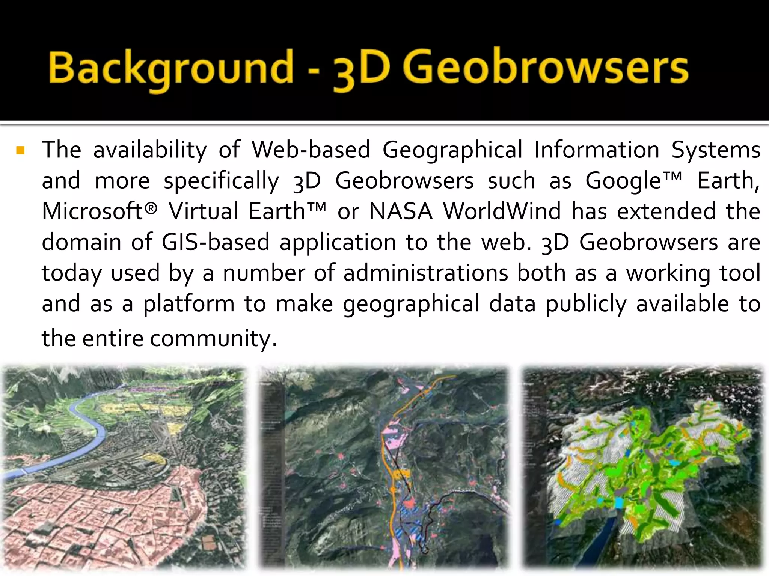The image size is (769, 576).
Task: Click the orange square bullet marker
Action: tap(20, 151)
